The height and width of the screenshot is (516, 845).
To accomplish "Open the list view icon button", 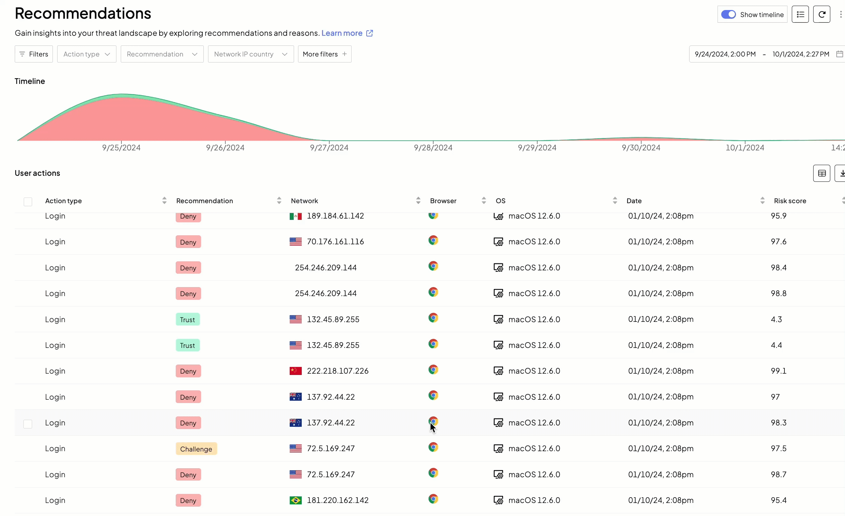I will [800, 14].
